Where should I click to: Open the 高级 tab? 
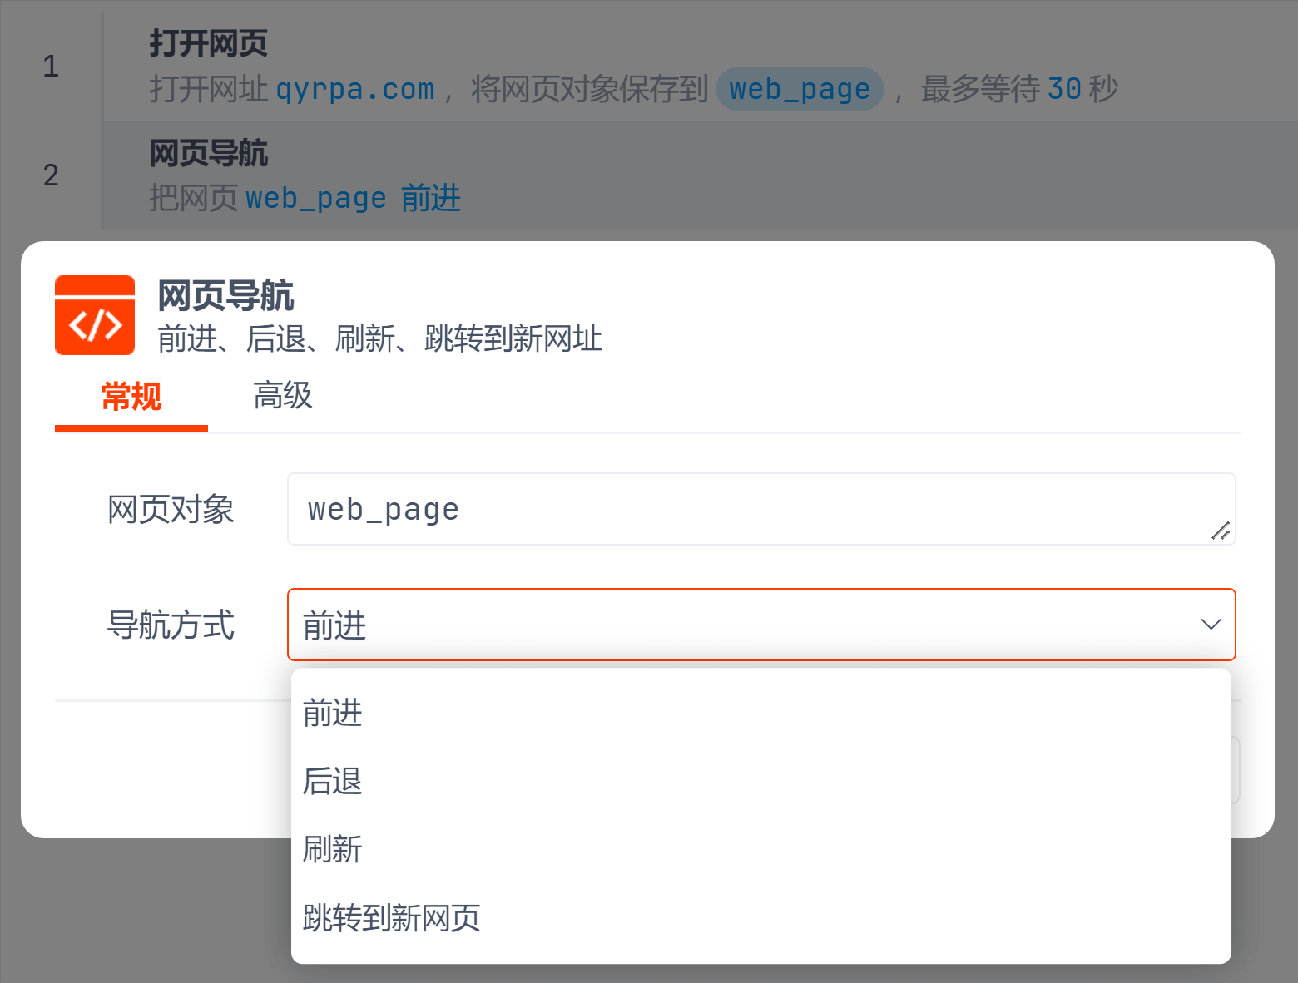coord(282,397)
